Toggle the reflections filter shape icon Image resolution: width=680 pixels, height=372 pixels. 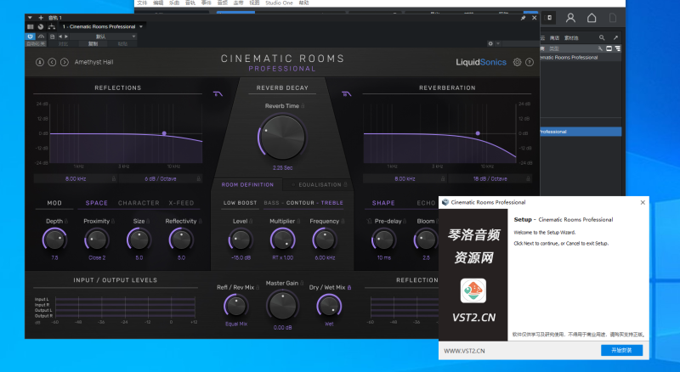pos(218,93)
